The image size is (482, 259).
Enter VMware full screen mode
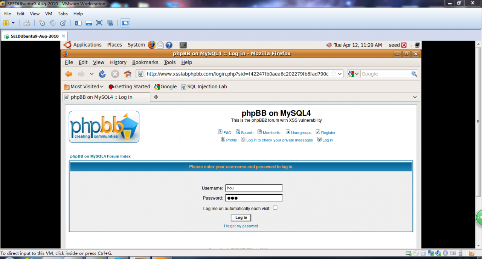(99, 23)
